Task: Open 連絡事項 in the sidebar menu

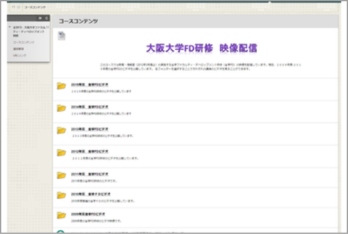Action: pos(18,49)
